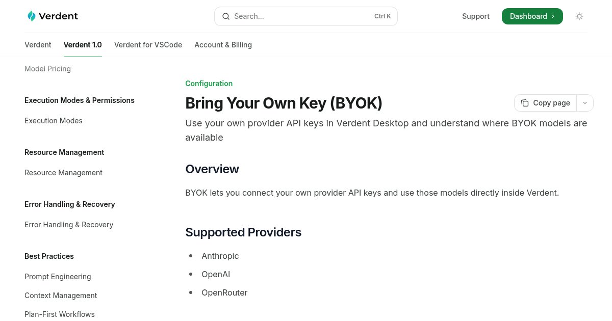Switch to the Verdent tab
The width and height of the screenshot is (612, 321).
pos(38,45)
